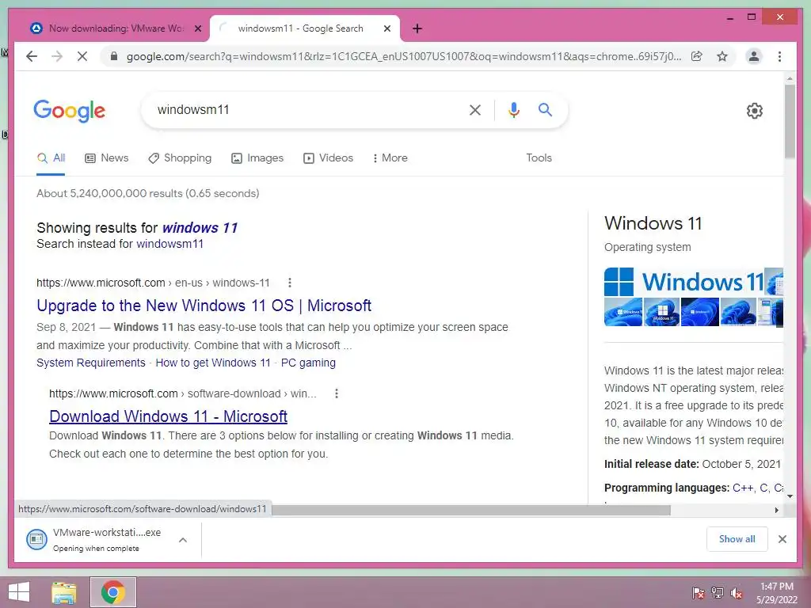Click the Google search magnifier button
This screenshot has width=811, height=608.
[x=545, y=109]
